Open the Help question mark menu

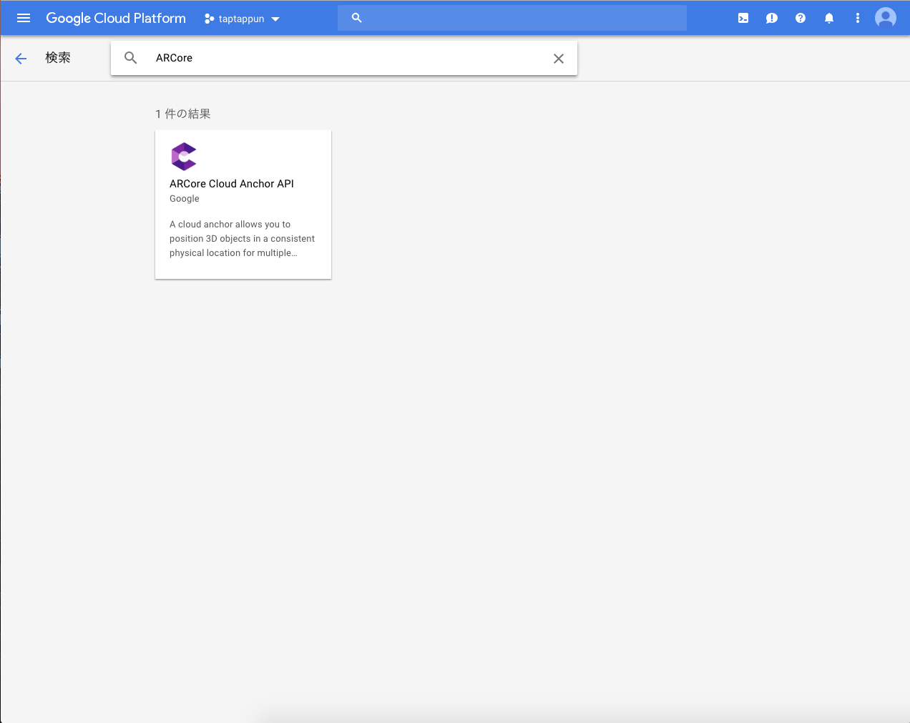800,18
